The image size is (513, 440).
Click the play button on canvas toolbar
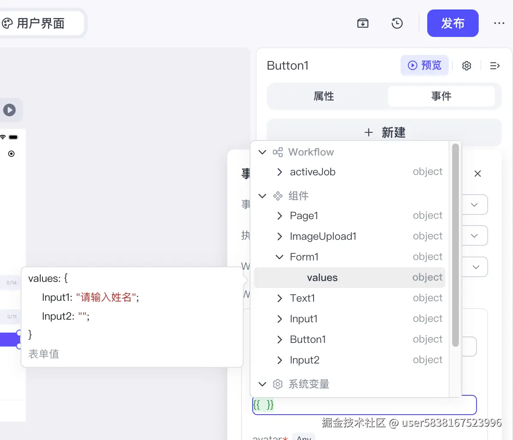(x=9, y=110)
